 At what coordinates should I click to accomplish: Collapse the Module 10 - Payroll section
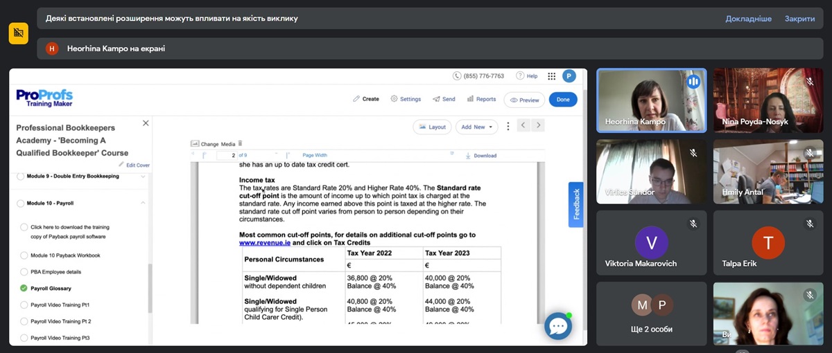pos(143,203)
